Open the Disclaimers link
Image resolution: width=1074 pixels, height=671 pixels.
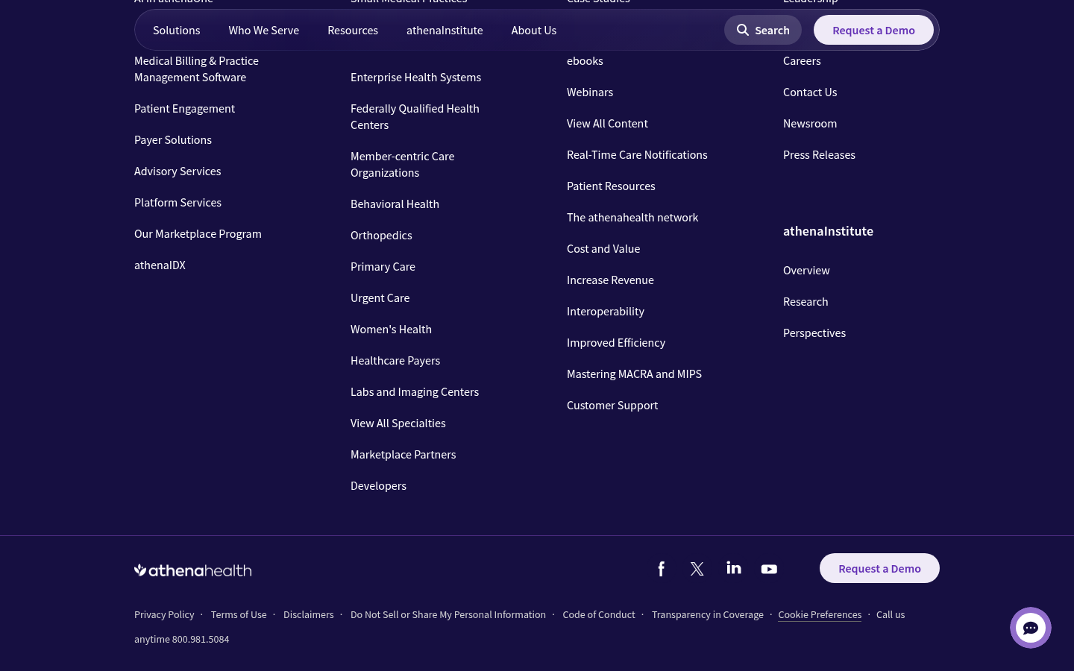click(309, 614)
